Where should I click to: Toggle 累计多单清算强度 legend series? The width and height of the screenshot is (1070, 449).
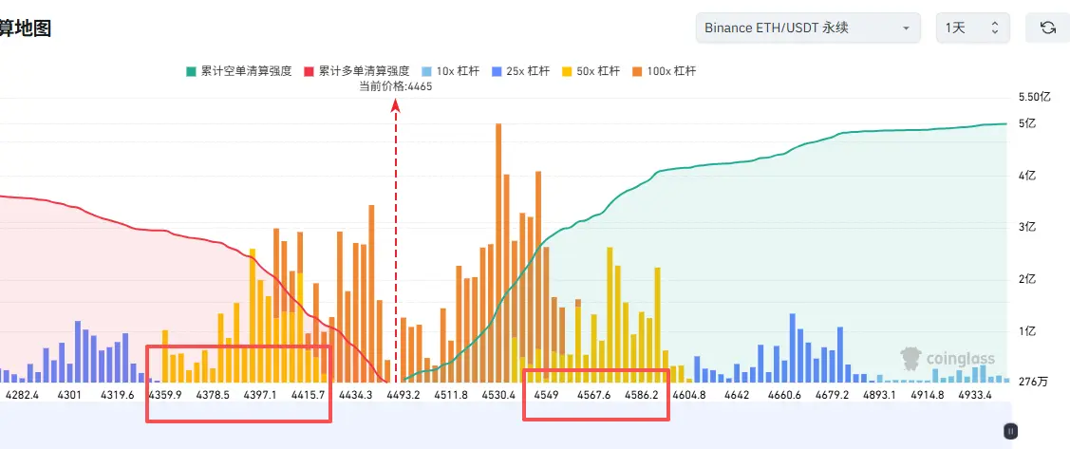[x=356, y=71]
